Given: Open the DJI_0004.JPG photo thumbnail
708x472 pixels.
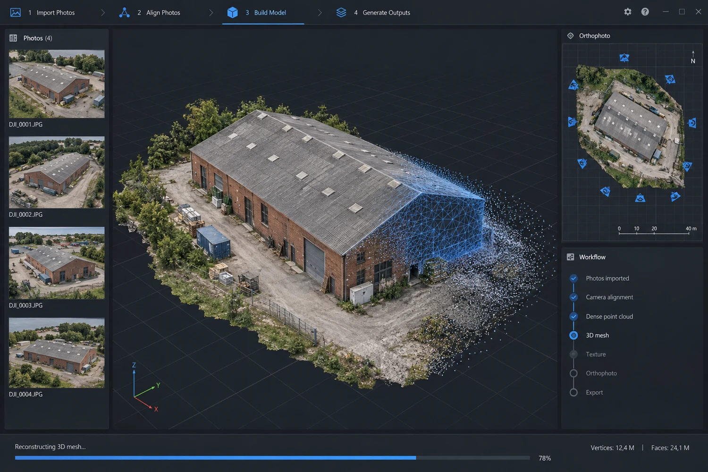Looking at the screenshot, I should coord(57,353).
